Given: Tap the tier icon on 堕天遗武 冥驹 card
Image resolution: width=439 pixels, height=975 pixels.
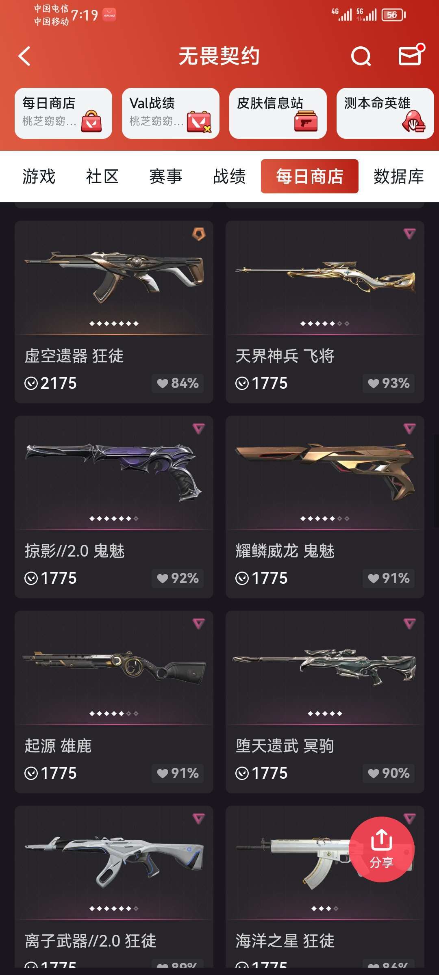Looking at the screenshot, I should click(x=409, y=623).
